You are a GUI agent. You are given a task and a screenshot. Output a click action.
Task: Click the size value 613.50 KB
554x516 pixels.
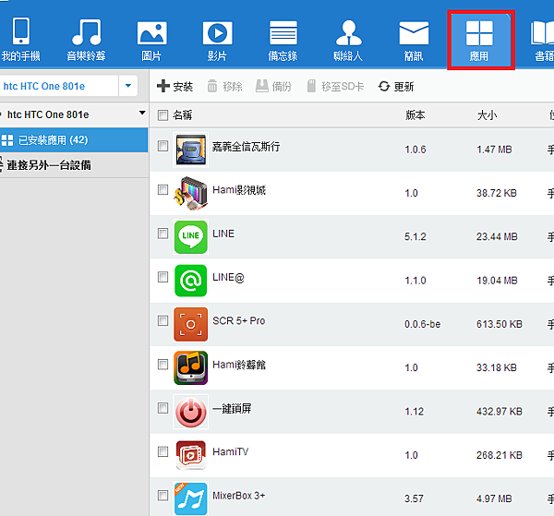point(500,324)
